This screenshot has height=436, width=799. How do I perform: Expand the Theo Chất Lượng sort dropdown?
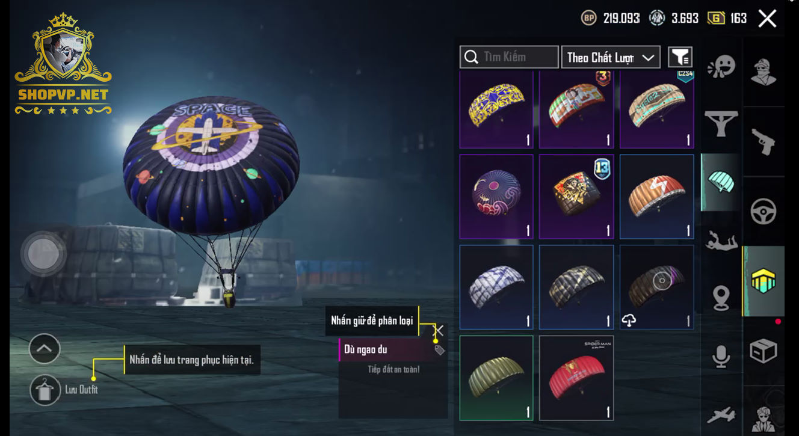coord(611,57)
